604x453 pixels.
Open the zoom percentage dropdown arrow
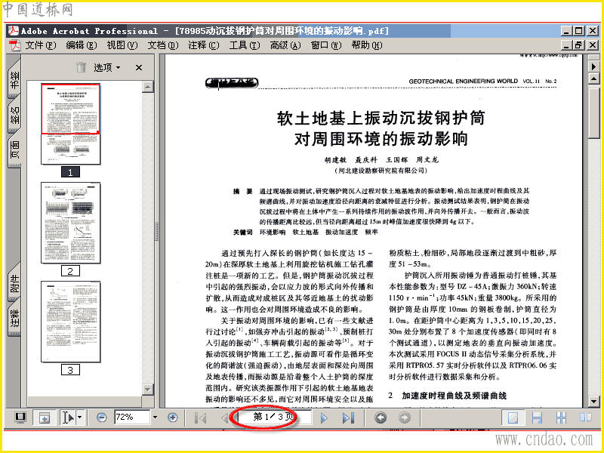click(x=156, y=418)
